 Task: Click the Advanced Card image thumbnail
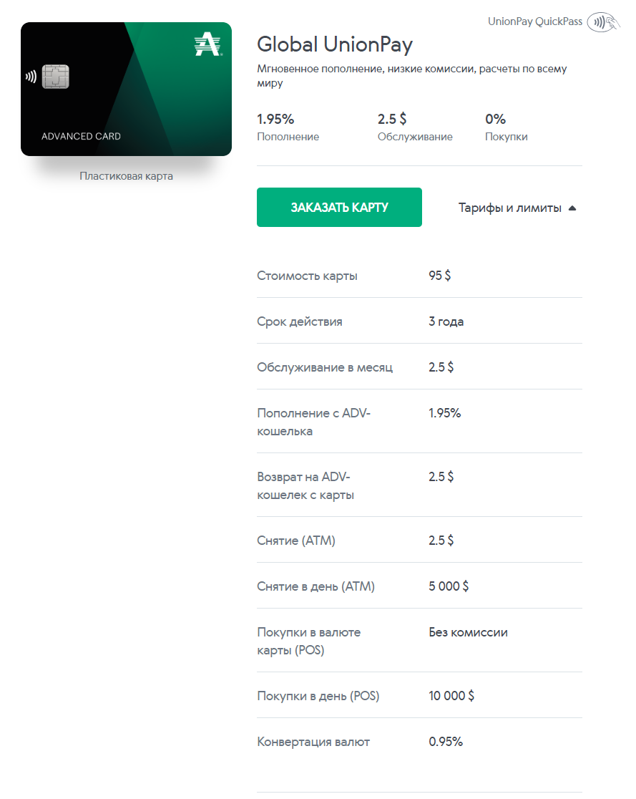127,89
